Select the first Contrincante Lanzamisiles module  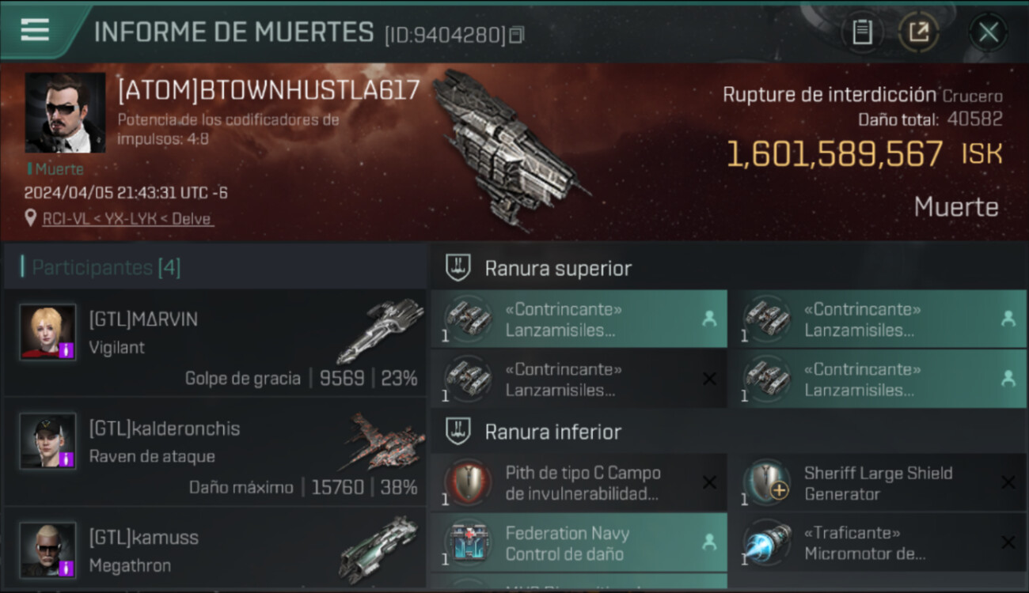pyautogui.click(x=579, y=319)
